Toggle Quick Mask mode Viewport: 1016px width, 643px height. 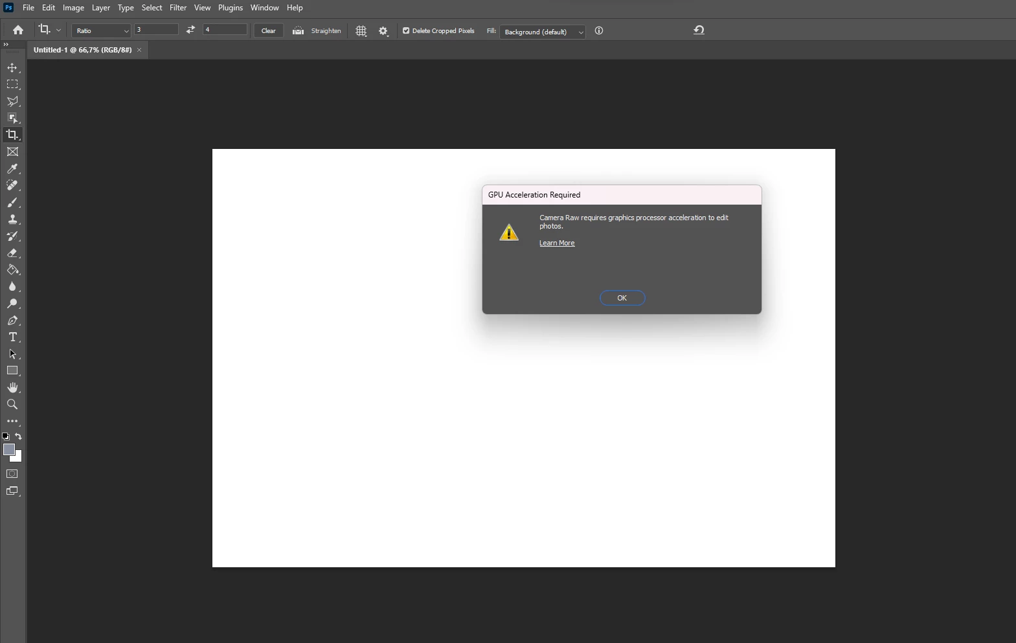tap(12, 474)
